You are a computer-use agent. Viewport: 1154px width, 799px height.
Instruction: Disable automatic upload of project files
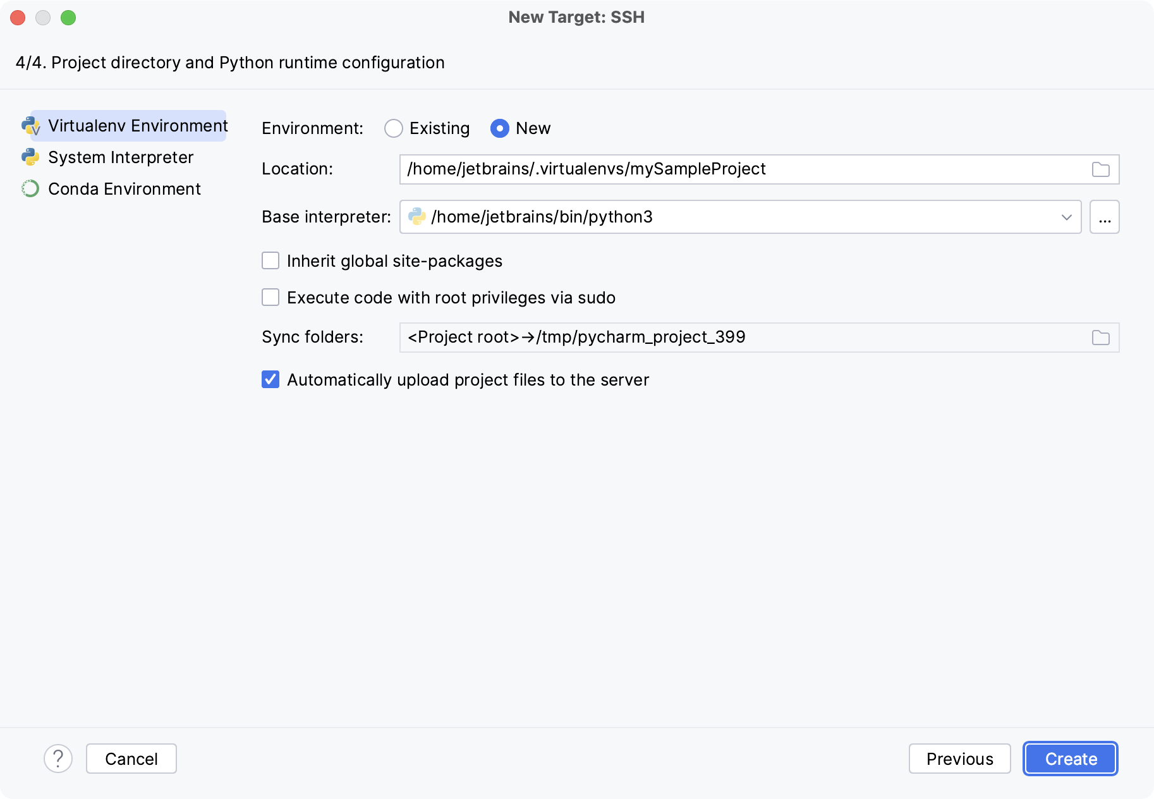pyautogui.click(x=270, y=379)
